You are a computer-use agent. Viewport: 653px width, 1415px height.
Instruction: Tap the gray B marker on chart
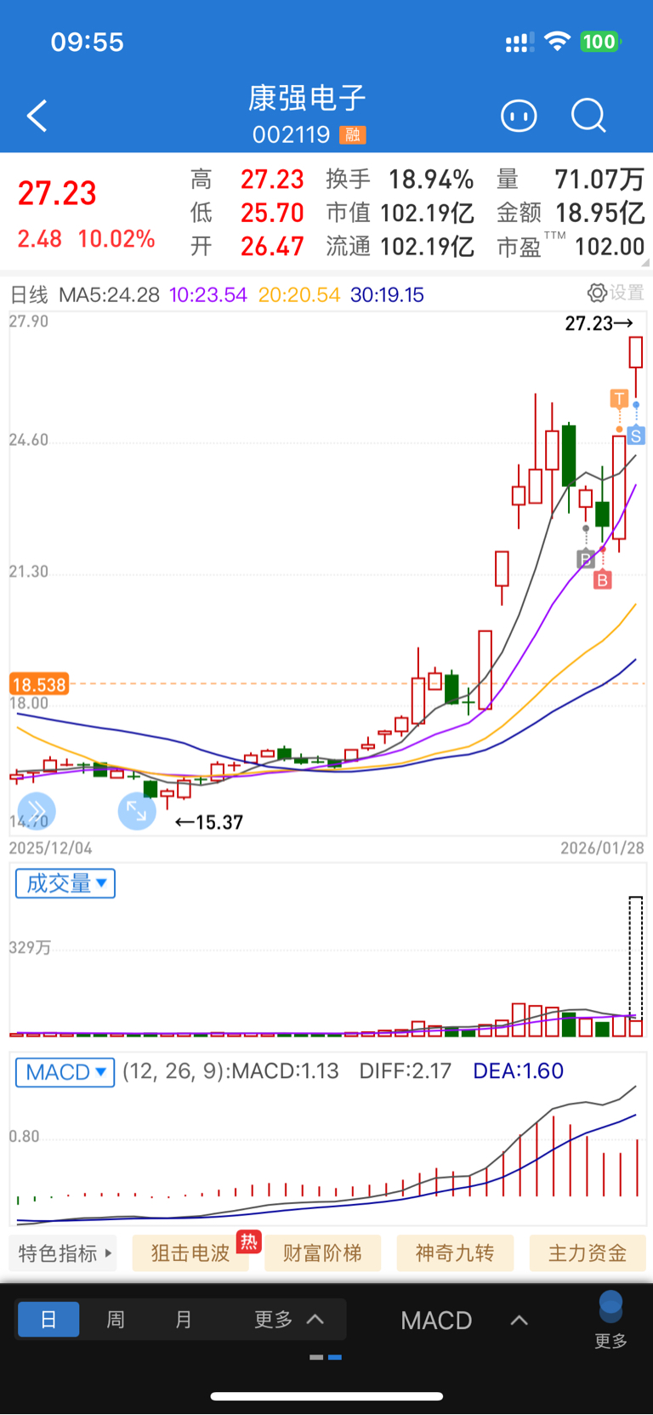[x=585, y=559]
